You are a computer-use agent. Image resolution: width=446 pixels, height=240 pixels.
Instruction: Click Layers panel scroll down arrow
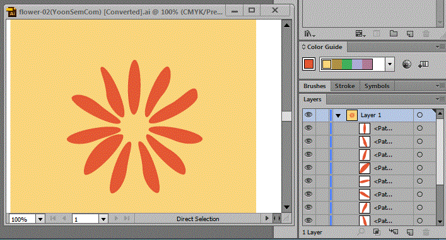(440, 221)
